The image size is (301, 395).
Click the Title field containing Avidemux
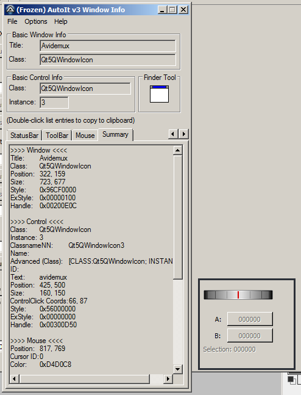pyautogui.click(x=108, y=46)
